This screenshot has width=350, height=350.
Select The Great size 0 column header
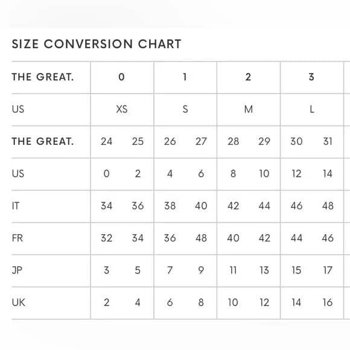(122, 77)
